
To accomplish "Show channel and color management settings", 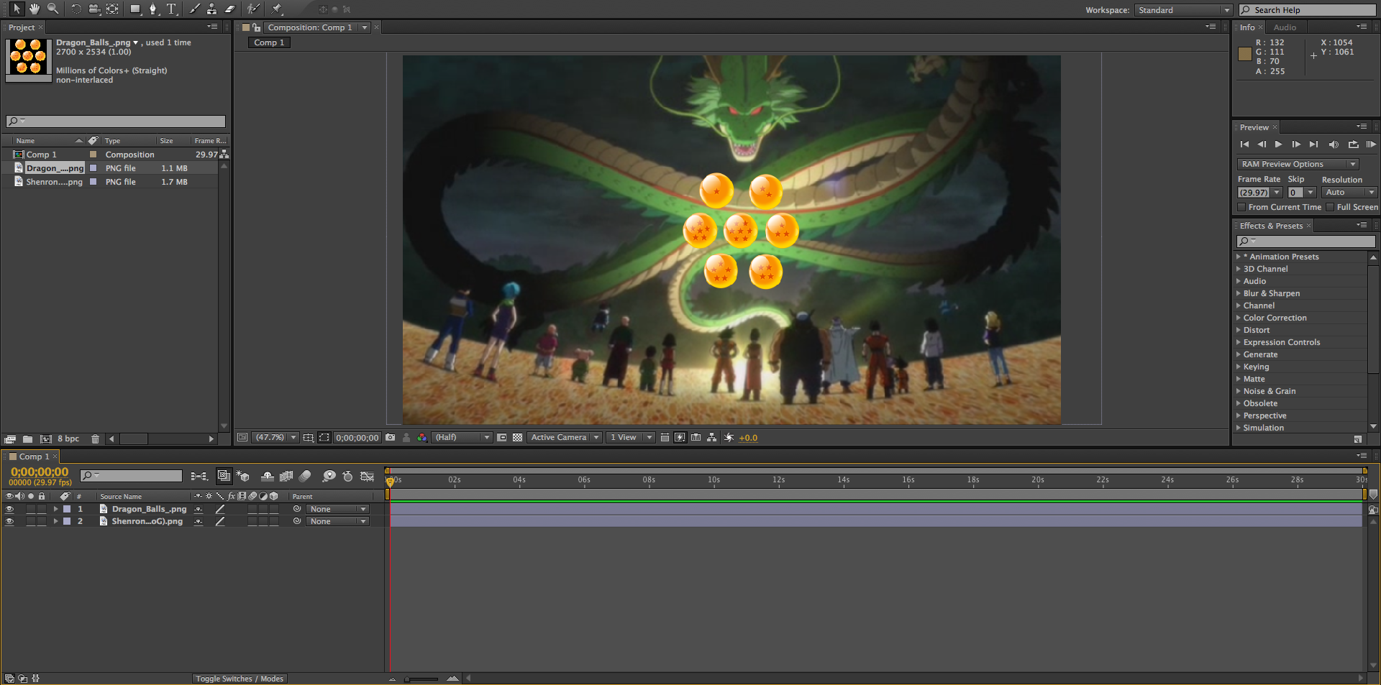I will pos(422,437).
